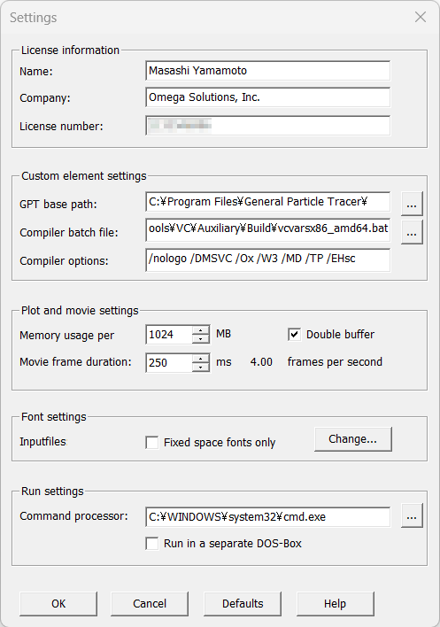Uncheck the Double buffer checkbox
The image size is (440, 627).
click(x=295, y=334)
